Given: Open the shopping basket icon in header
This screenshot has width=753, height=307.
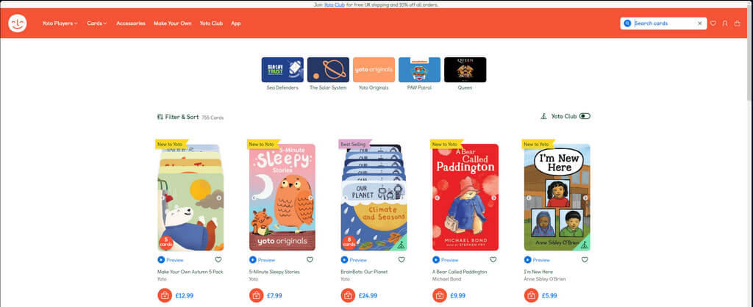Looking at the screenshot, I should click(737, 23).
